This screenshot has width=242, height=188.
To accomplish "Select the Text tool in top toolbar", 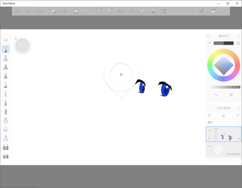I will click(164, 11).
